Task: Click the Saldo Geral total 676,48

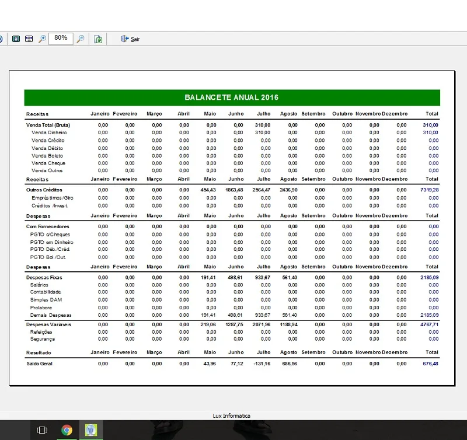Action: [x=430, y=364]
